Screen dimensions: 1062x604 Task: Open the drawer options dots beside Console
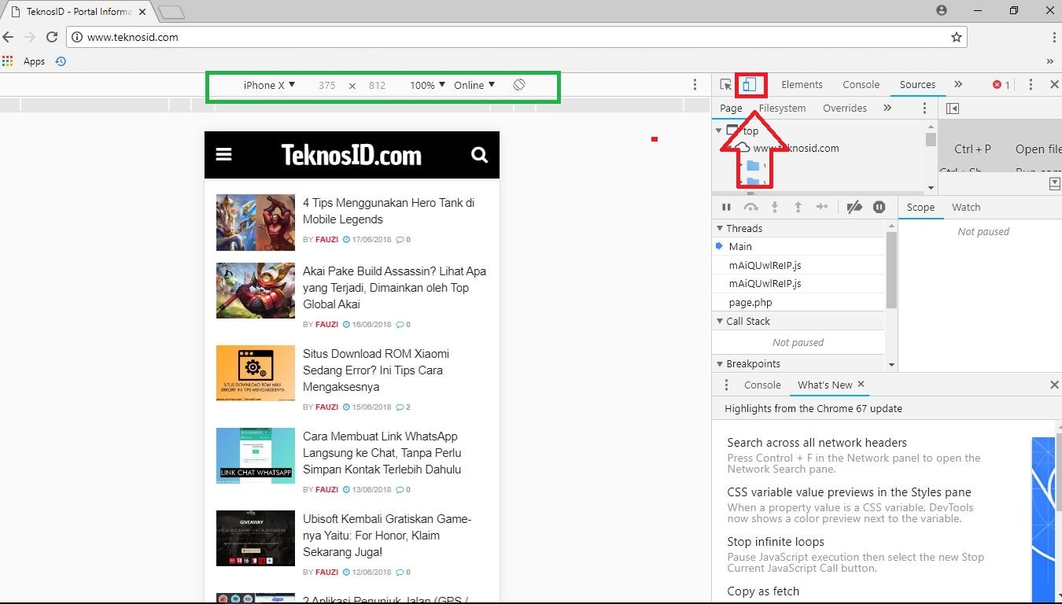pyautogui.click(x=727, y=385)
